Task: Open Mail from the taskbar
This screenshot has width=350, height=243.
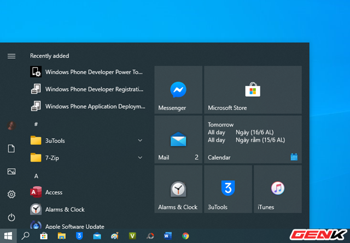Action: pos(97,236)
